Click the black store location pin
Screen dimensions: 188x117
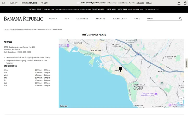coord(120,69)
